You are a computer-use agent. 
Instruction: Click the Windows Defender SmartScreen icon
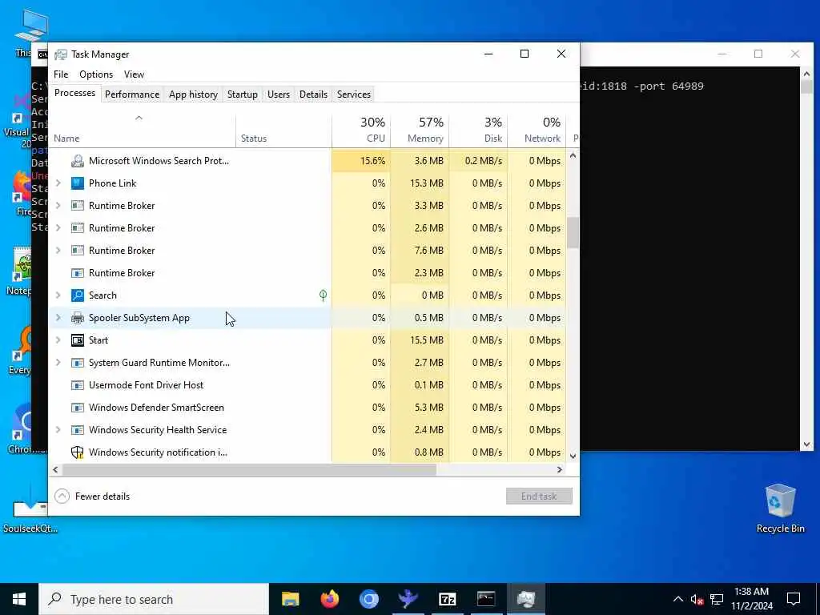click(x=78, y=408)
